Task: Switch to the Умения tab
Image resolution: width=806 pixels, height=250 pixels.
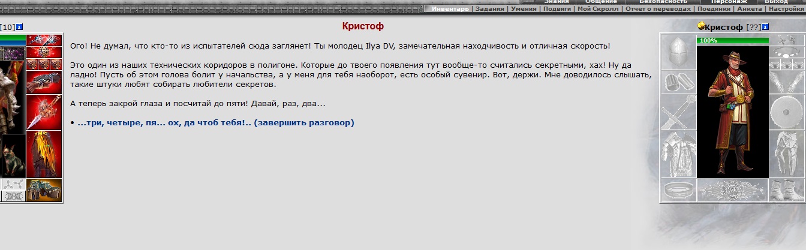Action: point(525,9)
